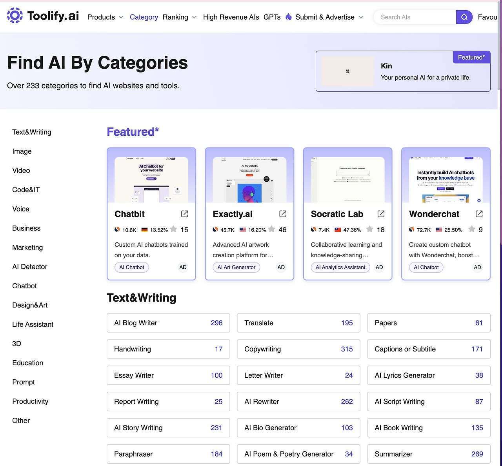Click the star icon on Wonderchat card

tap(472, 229)
